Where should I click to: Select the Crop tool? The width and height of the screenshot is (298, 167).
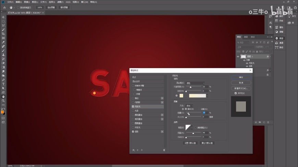tap(3, 34)
